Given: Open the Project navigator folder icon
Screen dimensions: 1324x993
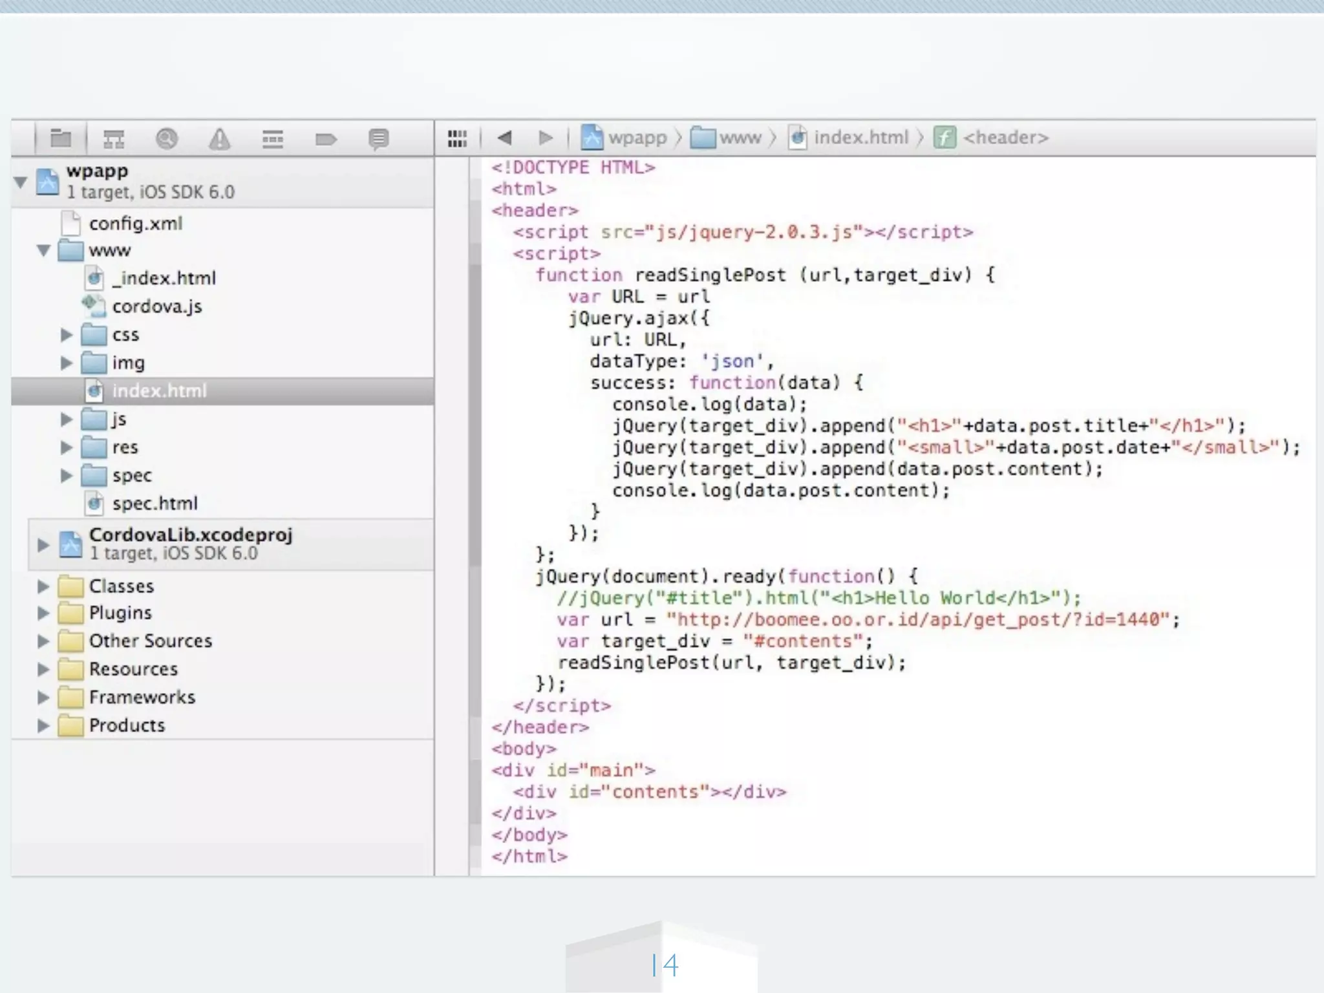Looking at the screenshot, I should click(61, 138).
